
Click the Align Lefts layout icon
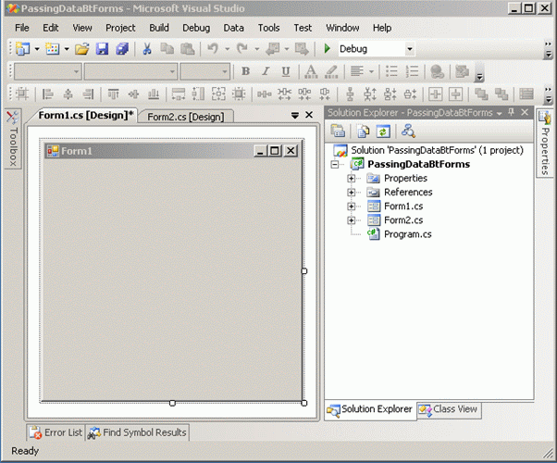point(47,94)
